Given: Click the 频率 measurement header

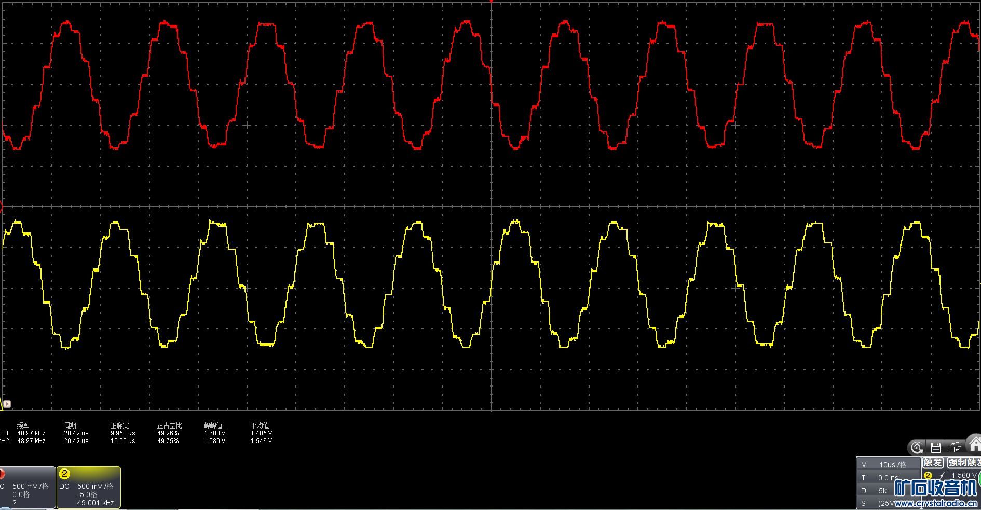Looking at the screenshot, I should (x=23, y=425).
